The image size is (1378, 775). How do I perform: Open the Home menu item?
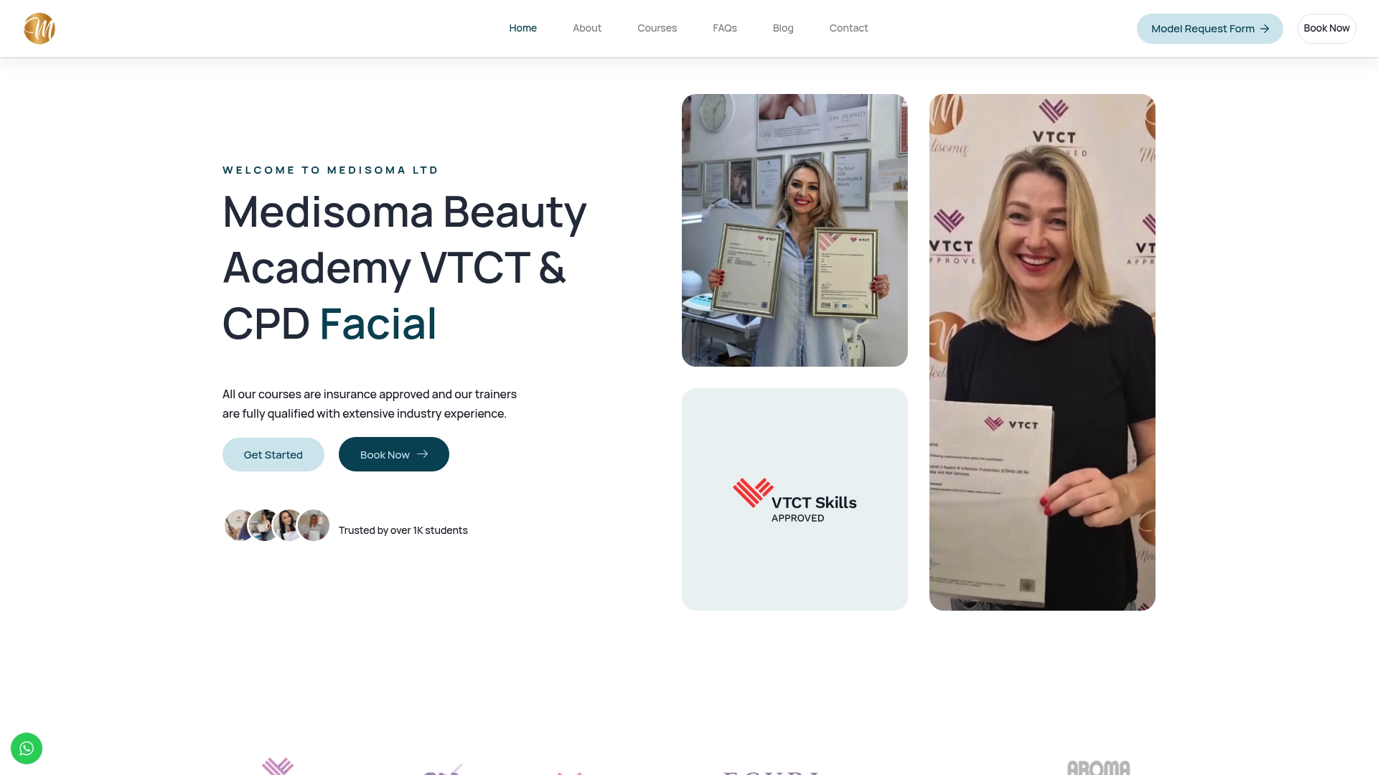click(523, 28)
